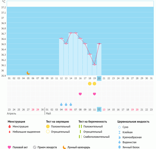Viewport: 156px width, 149px height.
Task: Click the blue water drop on cycle day 14
Action: click(71, 104)
